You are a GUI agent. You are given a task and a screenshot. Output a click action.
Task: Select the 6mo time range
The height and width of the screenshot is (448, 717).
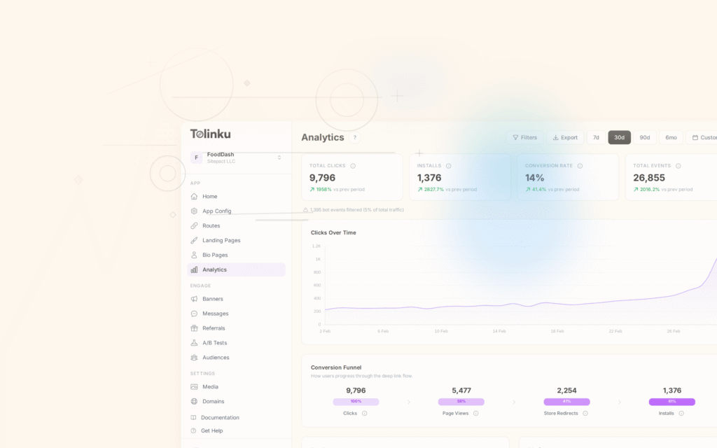[671, 138]
